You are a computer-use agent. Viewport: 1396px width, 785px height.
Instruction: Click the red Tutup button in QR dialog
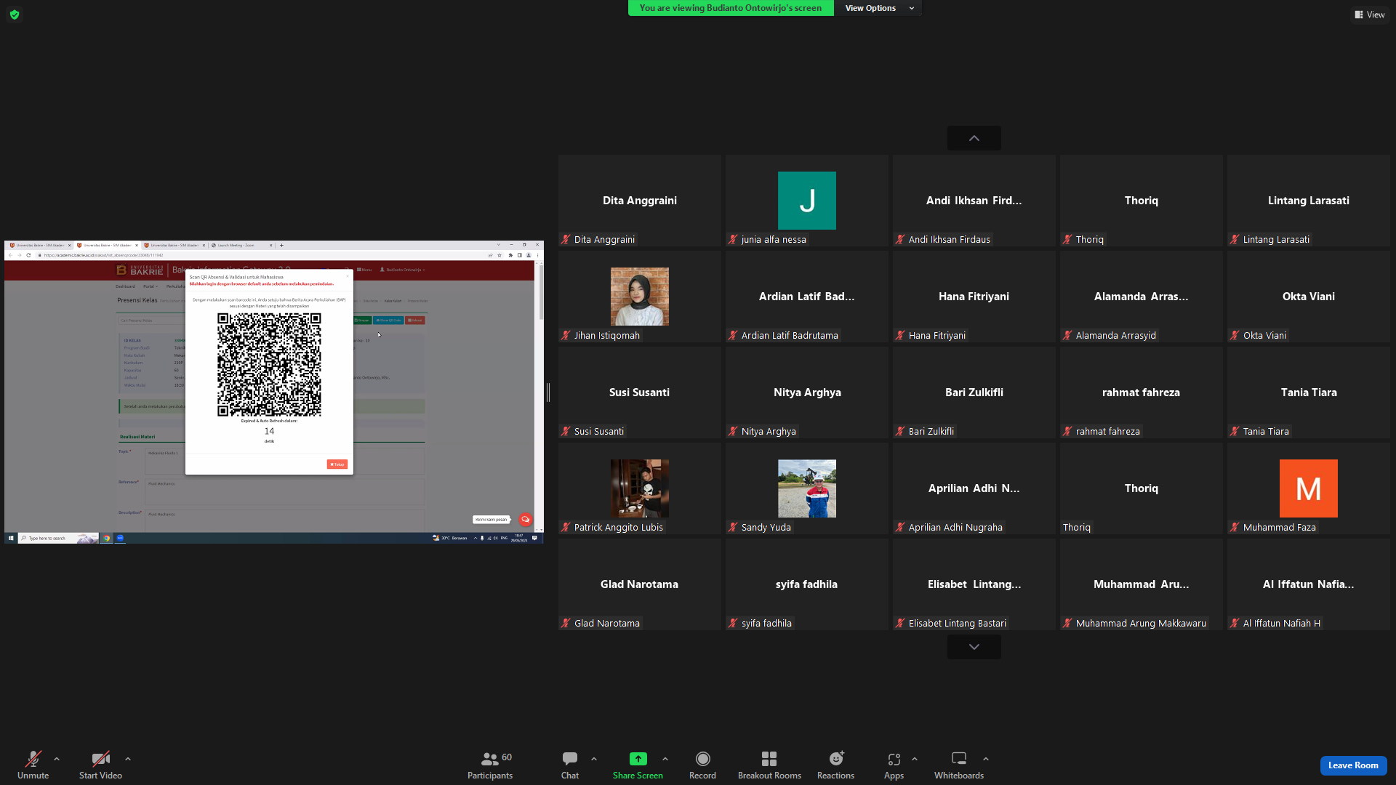[x=337, y=464]
